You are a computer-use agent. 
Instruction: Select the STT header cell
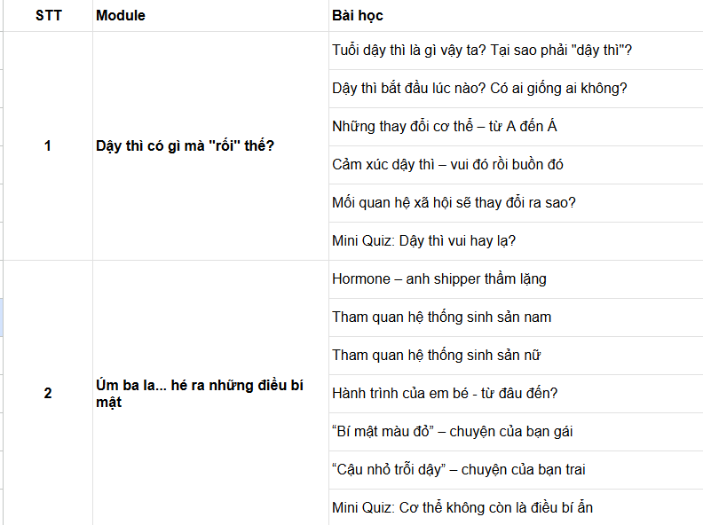[48, 16]
